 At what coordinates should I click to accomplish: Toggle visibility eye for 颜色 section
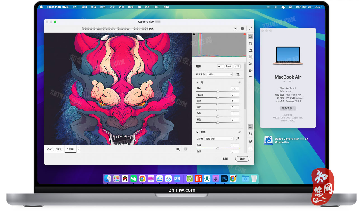click(x=240, y=132)
